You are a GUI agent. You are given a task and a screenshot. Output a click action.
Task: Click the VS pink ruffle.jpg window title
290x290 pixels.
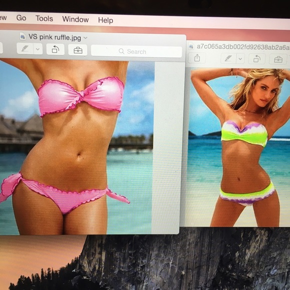tap(54, 37)
